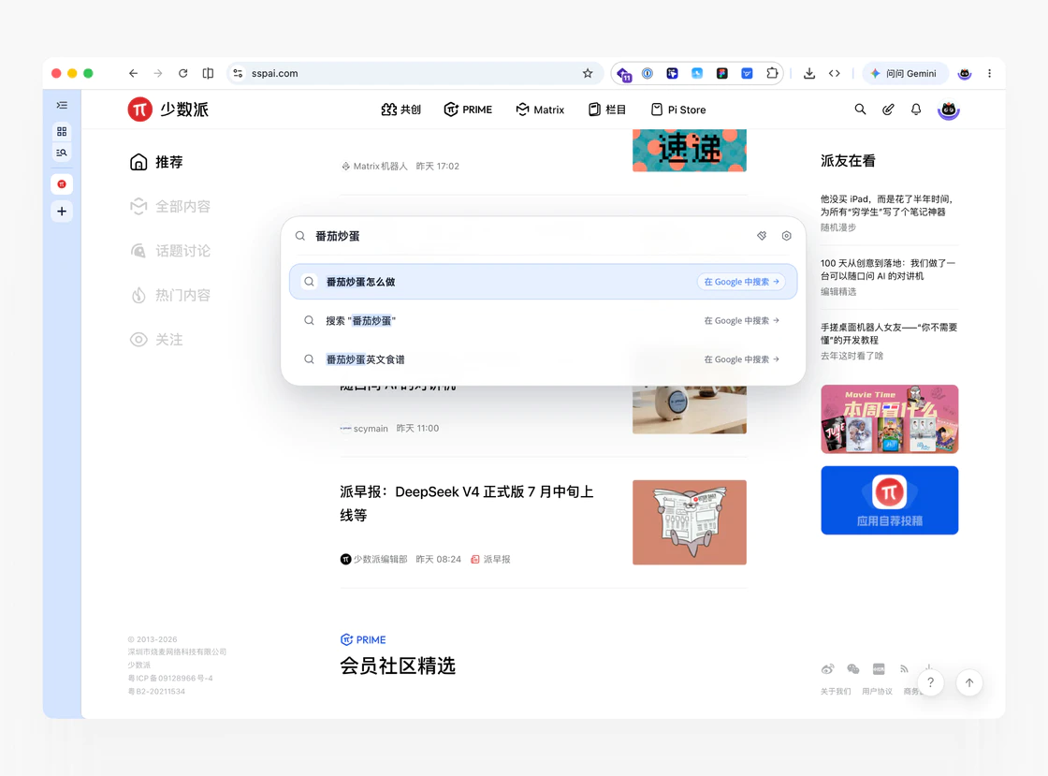Open the 栏目 navigation item
Screen dimensions: 1048x776
607,110
